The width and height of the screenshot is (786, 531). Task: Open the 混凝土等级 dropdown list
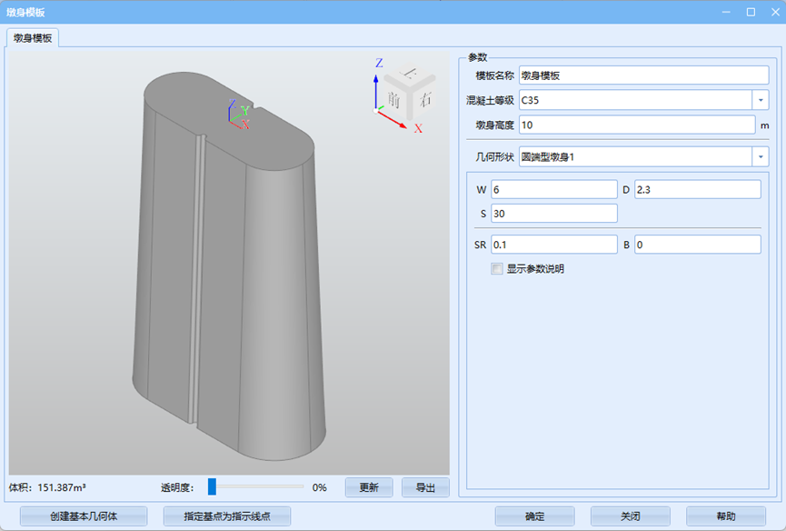pyautogui.click(x=760, y=100)
